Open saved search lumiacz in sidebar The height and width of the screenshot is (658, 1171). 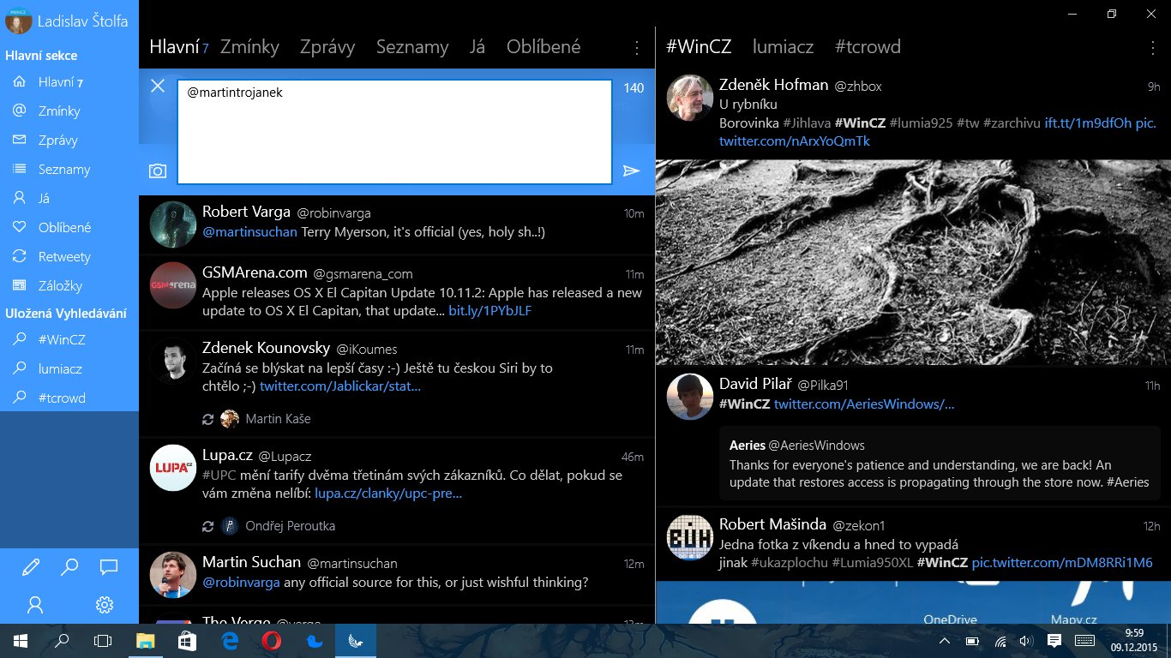69,369
